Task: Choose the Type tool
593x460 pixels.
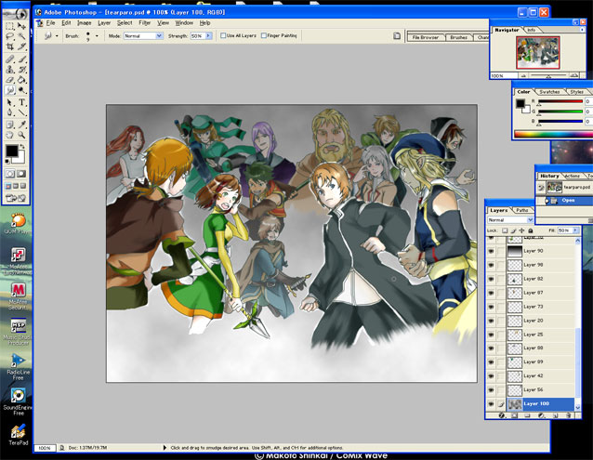Action: point(22,101)
